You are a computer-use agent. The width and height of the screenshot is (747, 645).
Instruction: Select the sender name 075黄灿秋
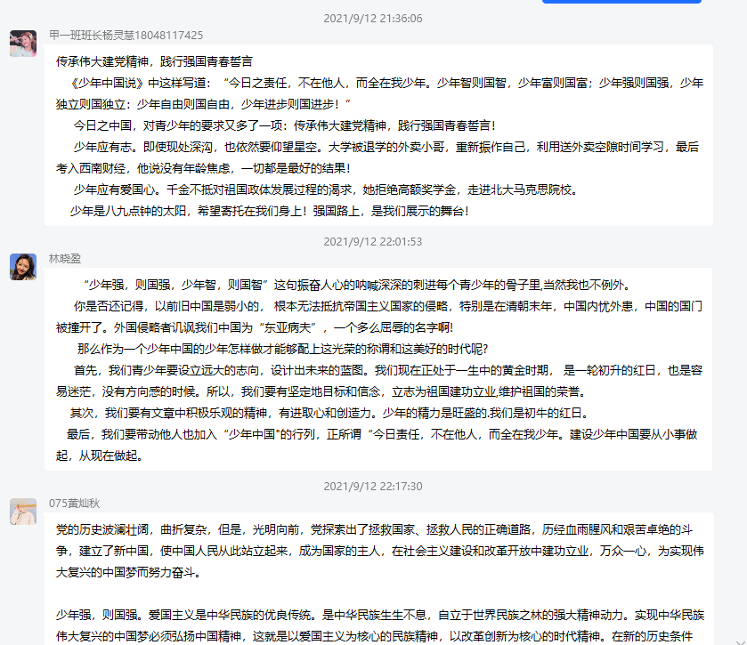pyautogui.click(x=75, y=503)
